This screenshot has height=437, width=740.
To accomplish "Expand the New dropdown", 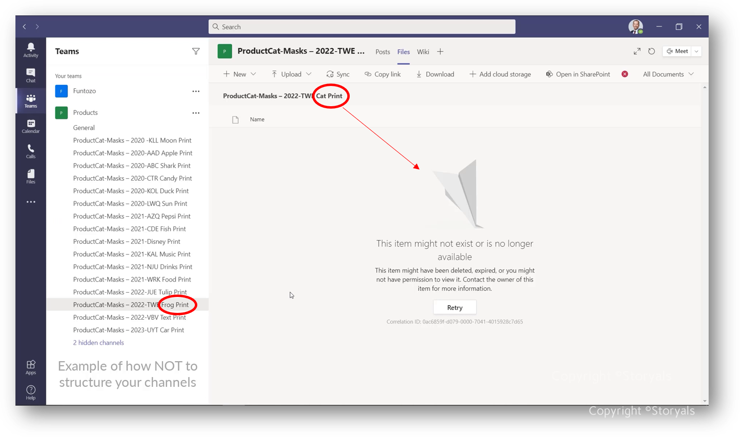I will click(x=253, y=74).
